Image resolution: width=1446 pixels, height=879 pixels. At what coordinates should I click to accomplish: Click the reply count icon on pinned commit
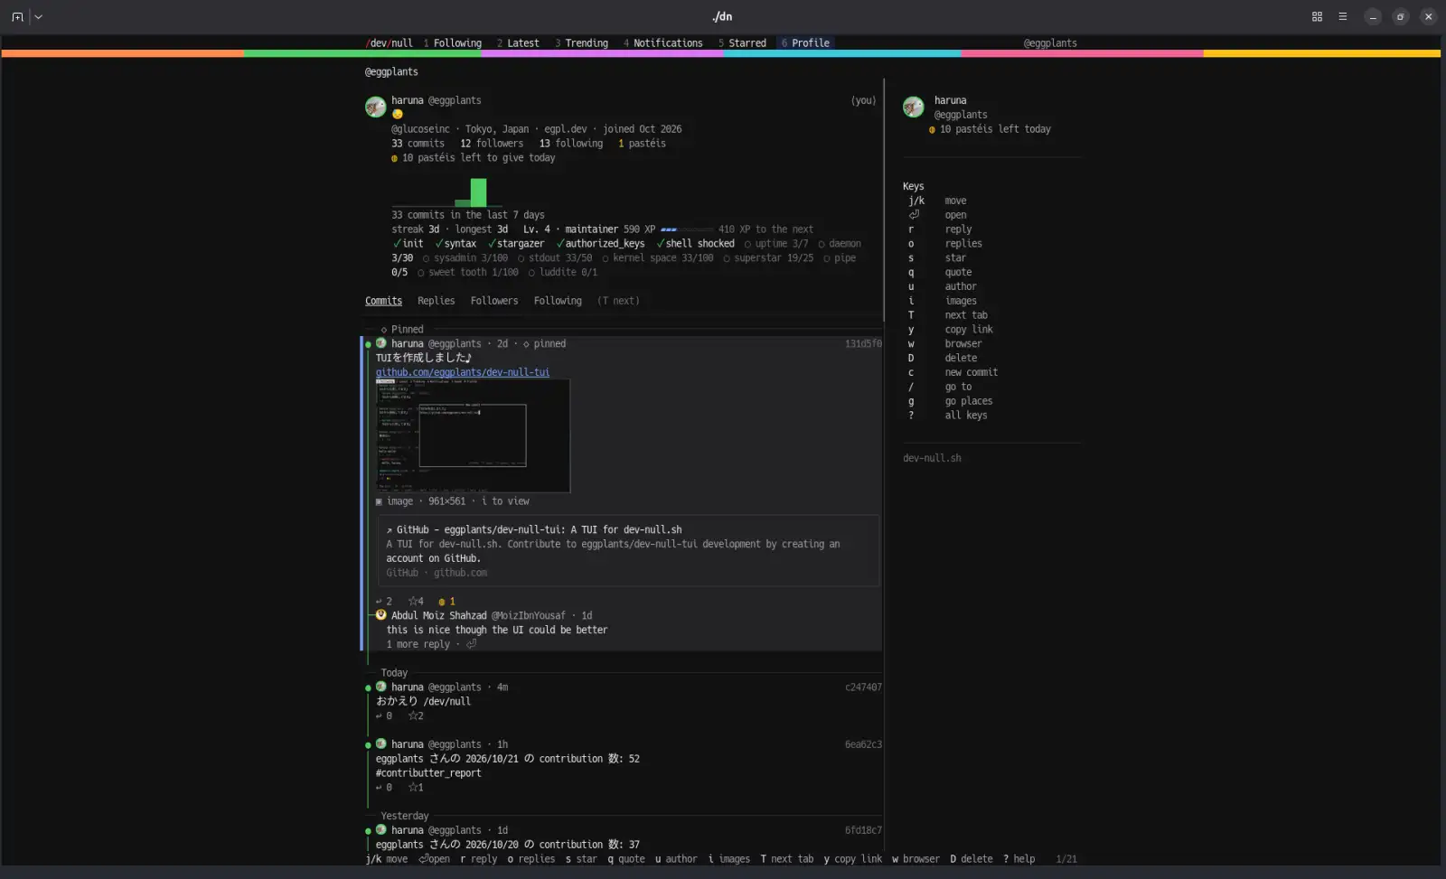pyautogui.click(x=384, y=602)
